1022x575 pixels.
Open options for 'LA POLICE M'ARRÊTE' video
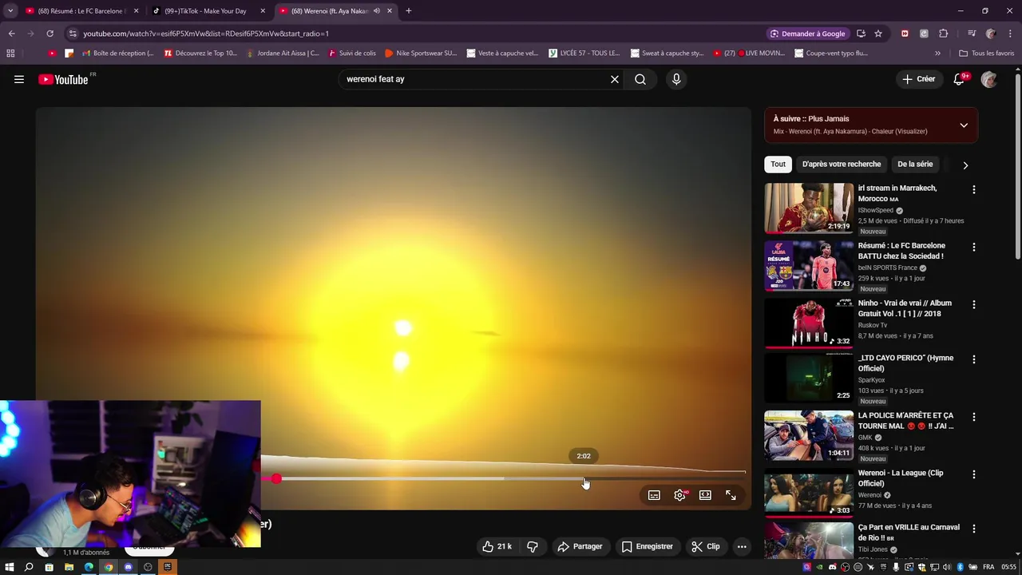[973, 418]
